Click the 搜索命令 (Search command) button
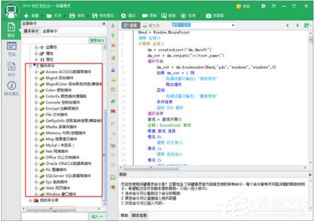Image resolution: width=314 pixels, height=222 pixels. (97, 40)
